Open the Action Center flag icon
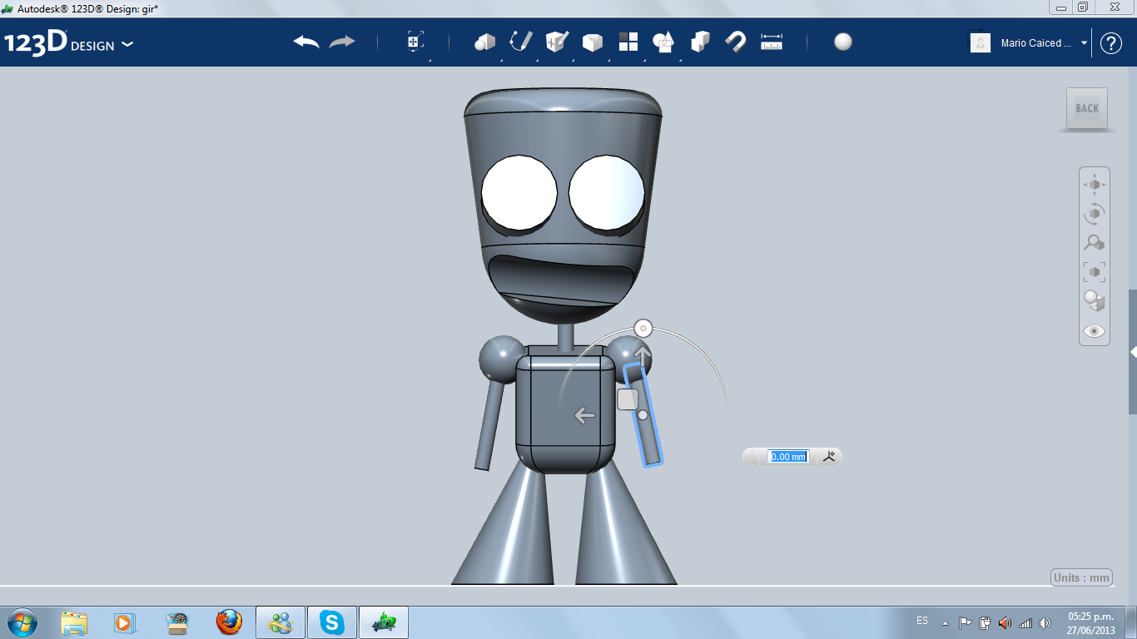The height and width of the screenshot is (639, 1137). coord(966,622)
